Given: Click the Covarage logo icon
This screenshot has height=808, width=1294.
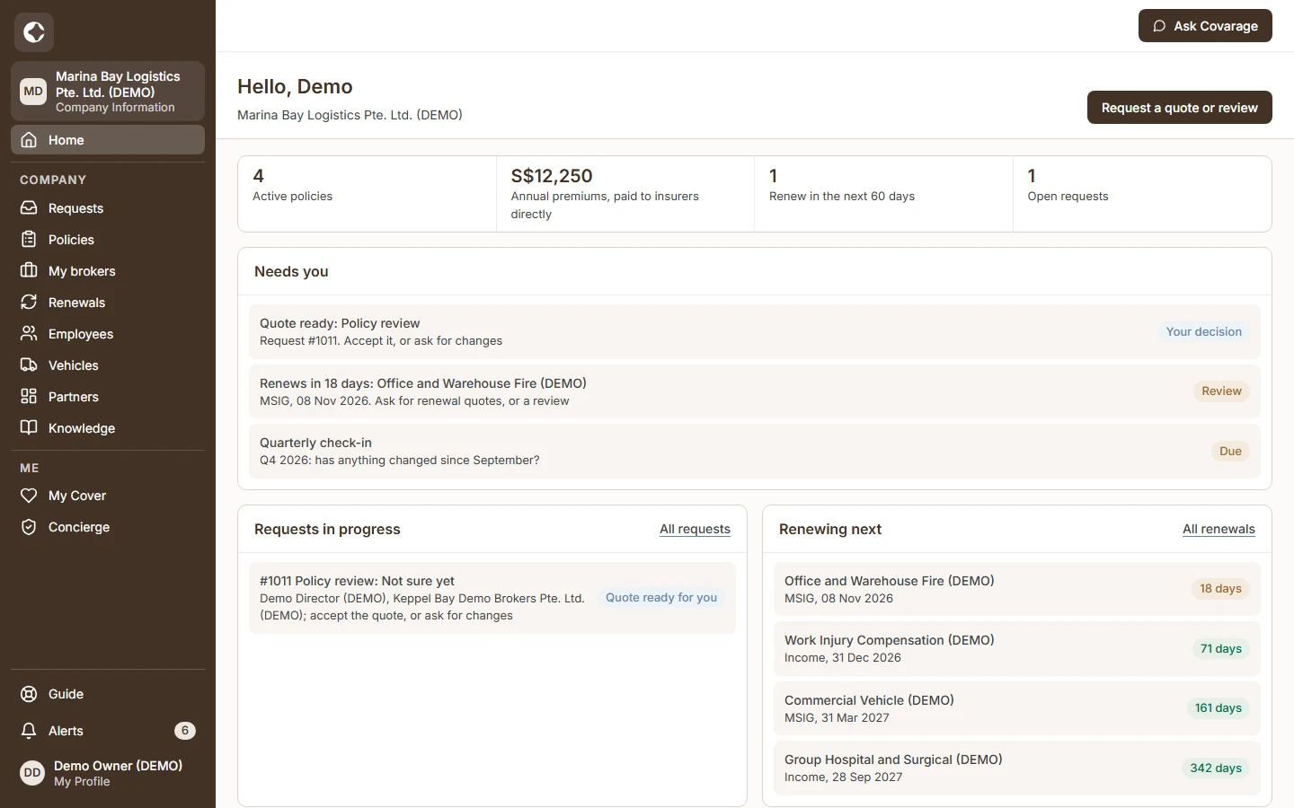Looking at the screenshot, I should pos(34,32).
